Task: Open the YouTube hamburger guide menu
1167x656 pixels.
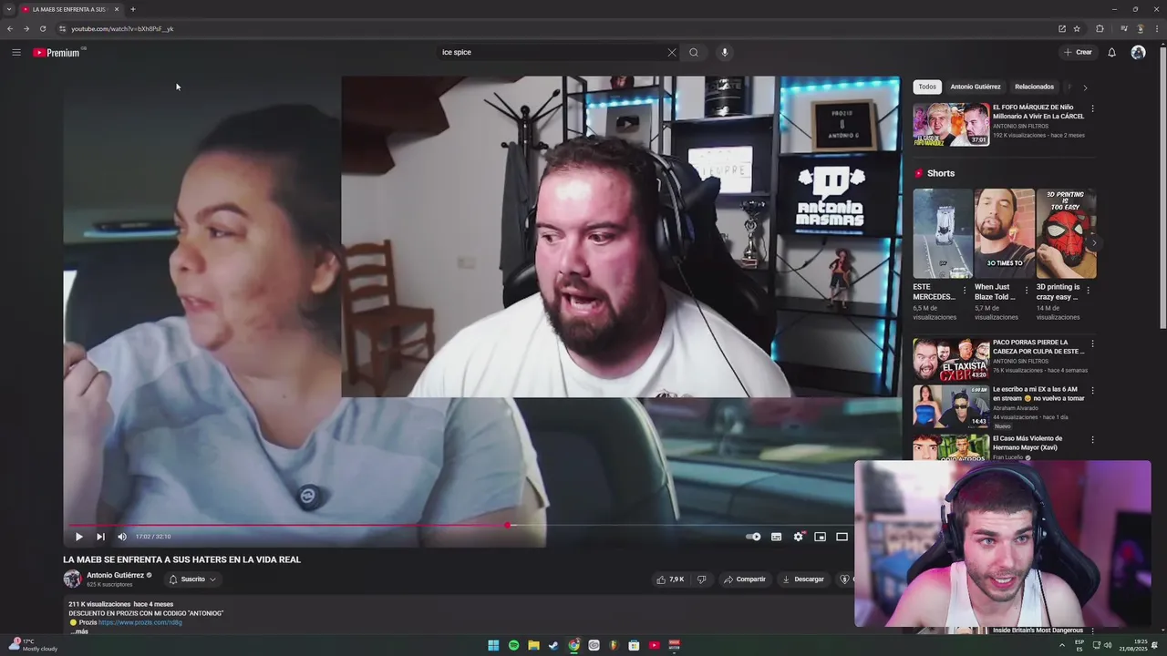Action: (16, 52)
